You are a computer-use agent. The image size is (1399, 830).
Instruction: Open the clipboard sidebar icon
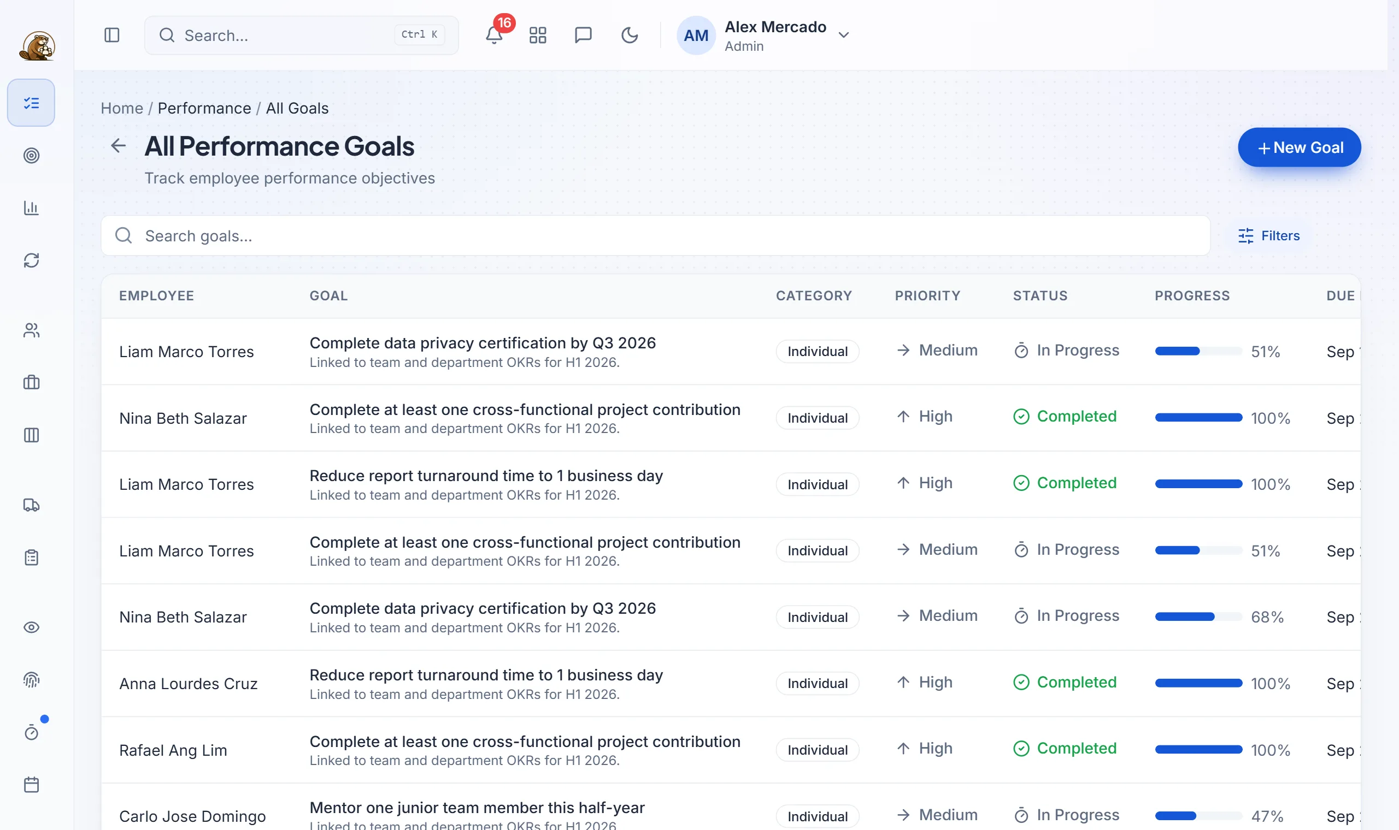tap(31, 558)
